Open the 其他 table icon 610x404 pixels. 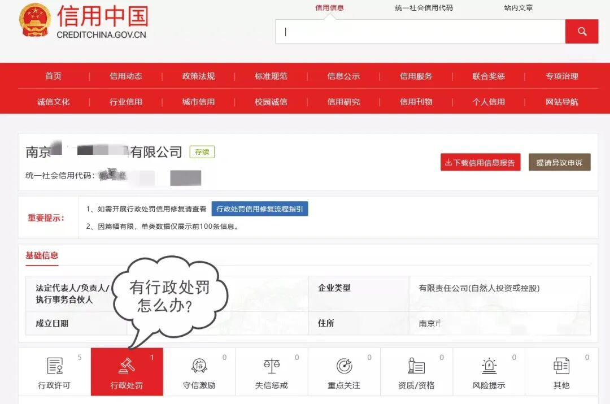pyautogui.click(x=561, y=366)
